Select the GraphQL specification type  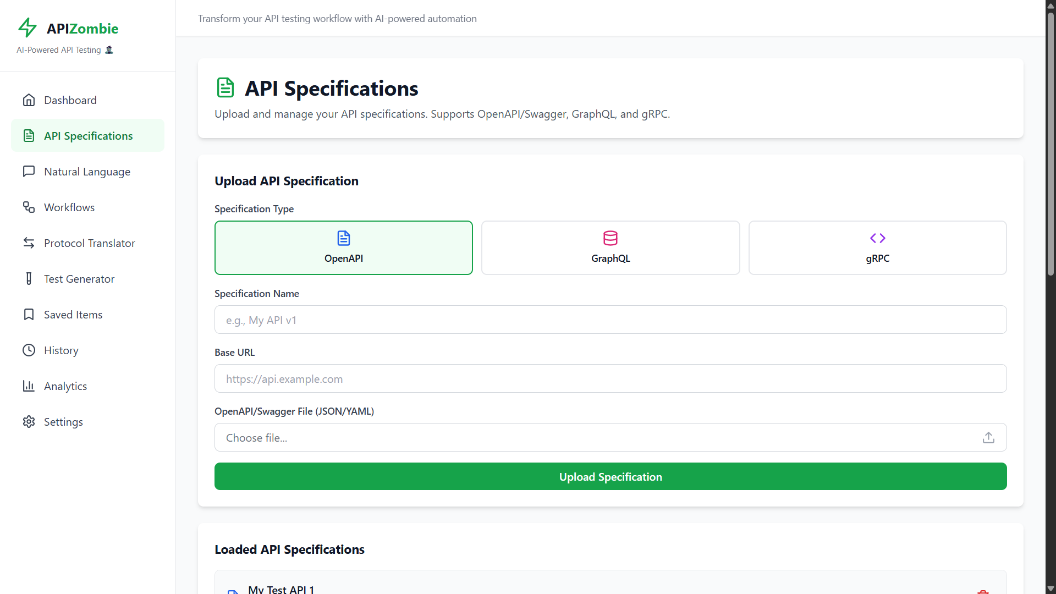click(x=610, y=248)
